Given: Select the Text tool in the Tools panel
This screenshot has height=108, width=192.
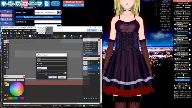Looking at the screenshot, I should [x=5, y=65].
